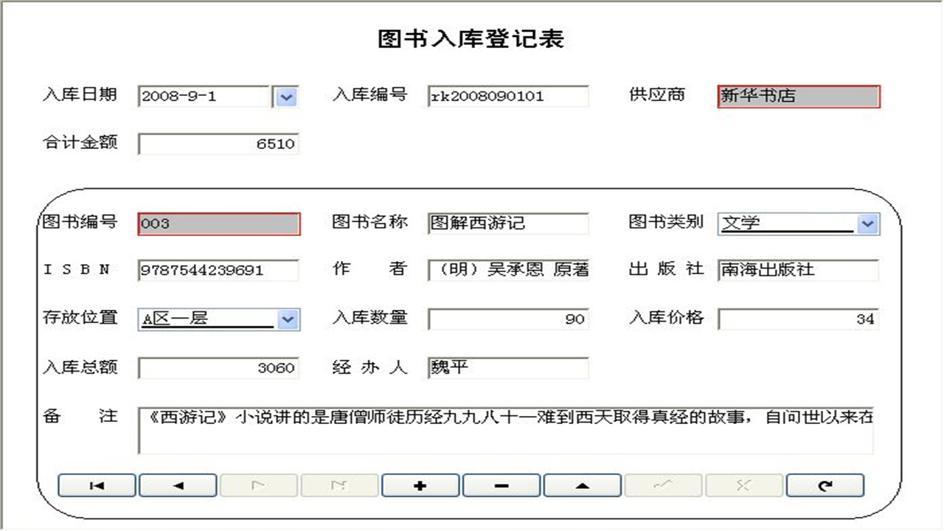Click the previous record arrow icon
The image size is (944, 531).
pos(178,485)
